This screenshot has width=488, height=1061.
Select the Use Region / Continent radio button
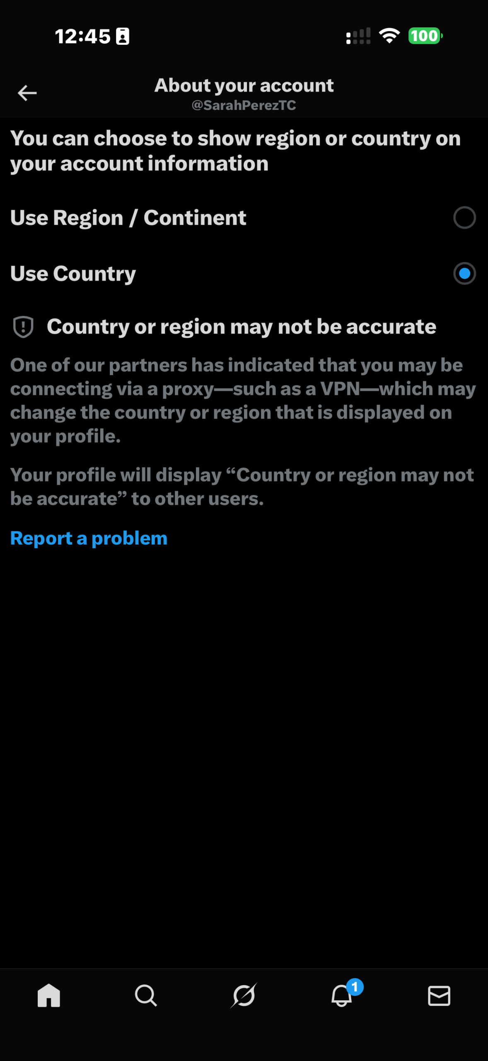[x=464, y=218]
